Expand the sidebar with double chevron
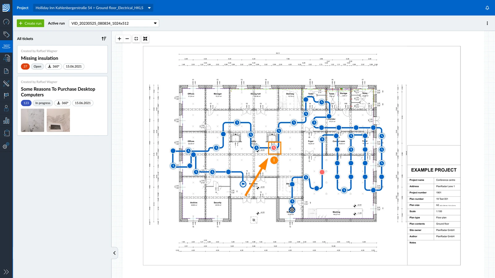This screenshot has width=495, height=278. [x=6, y=272]
